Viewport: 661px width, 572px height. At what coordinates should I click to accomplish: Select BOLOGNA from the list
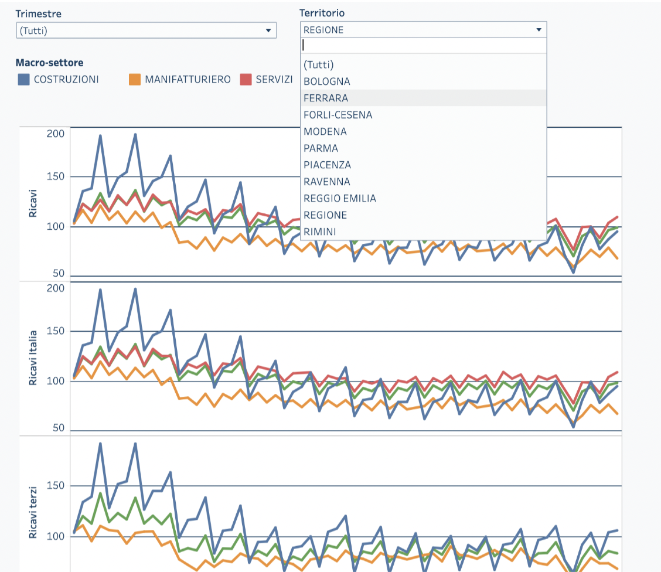pos(423,81)
